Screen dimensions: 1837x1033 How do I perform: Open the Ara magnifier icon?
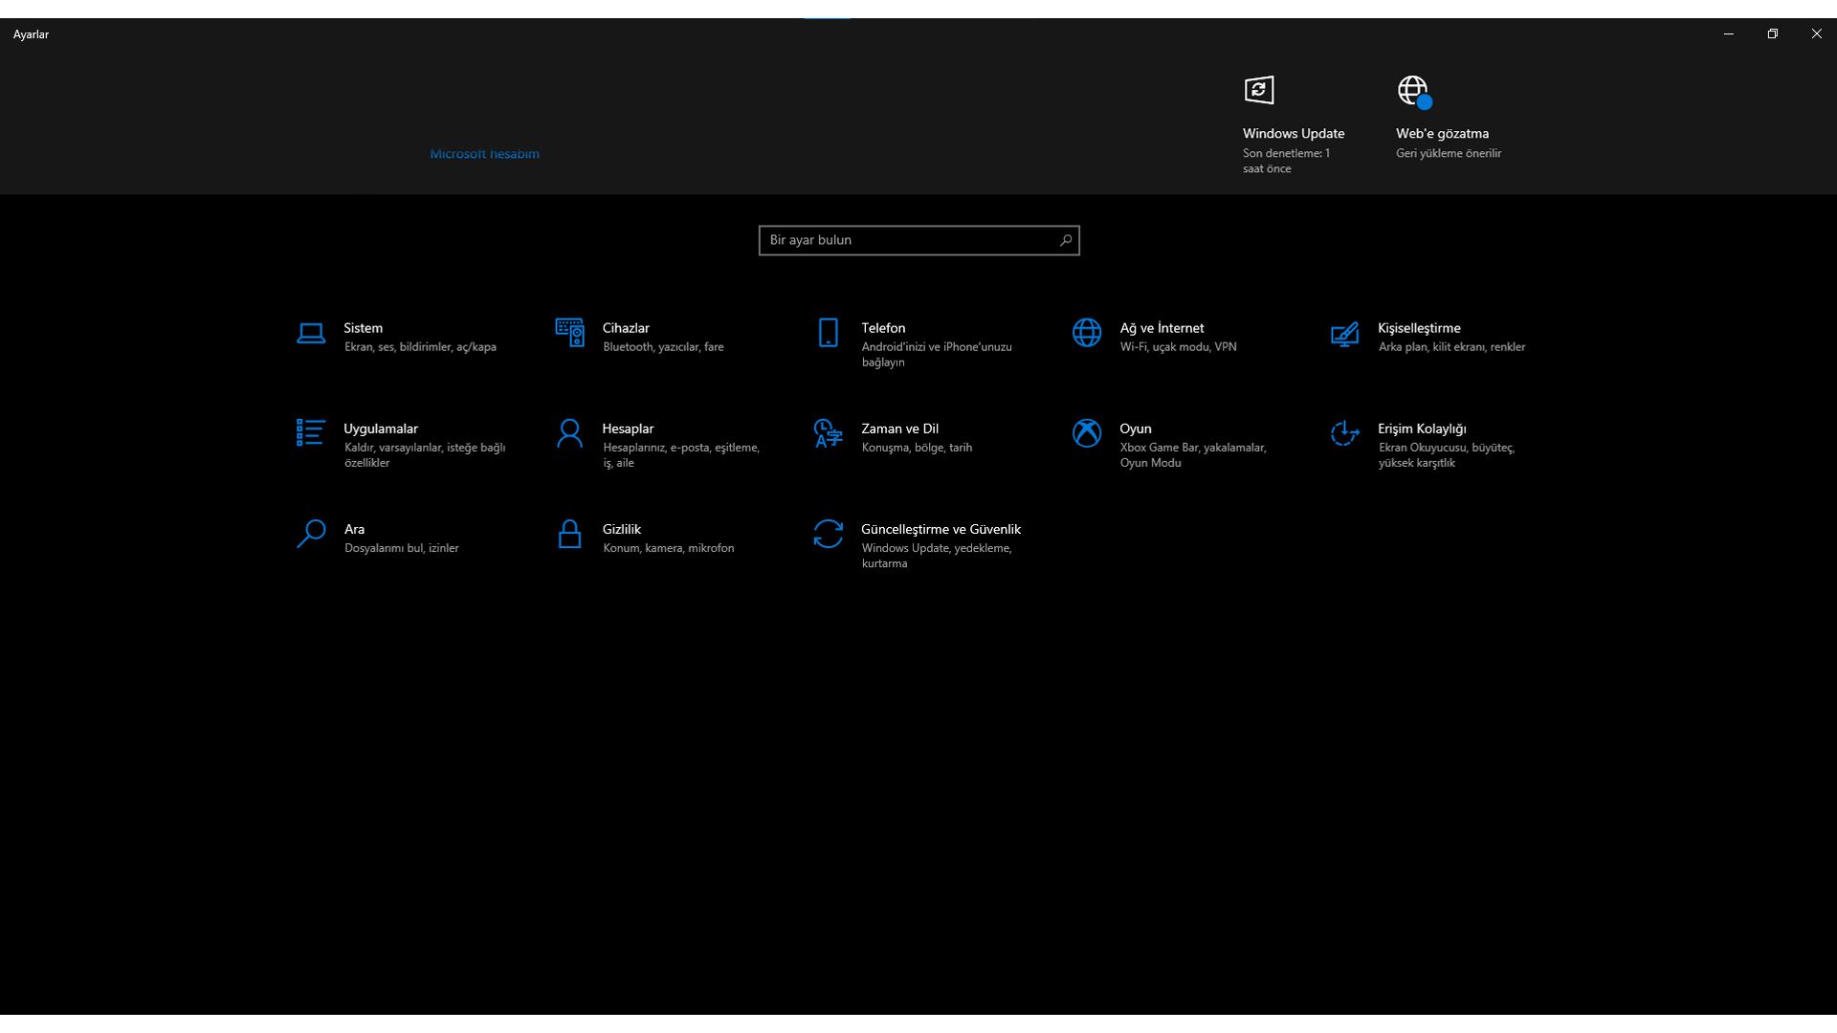pos(311,534)
